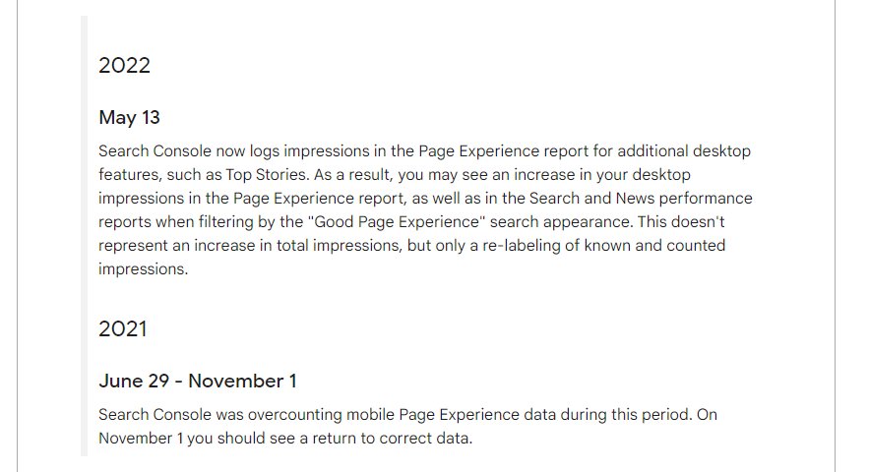869x472 pixels.
Task: Click the 2021 year heading
Action: click(122, 329)
